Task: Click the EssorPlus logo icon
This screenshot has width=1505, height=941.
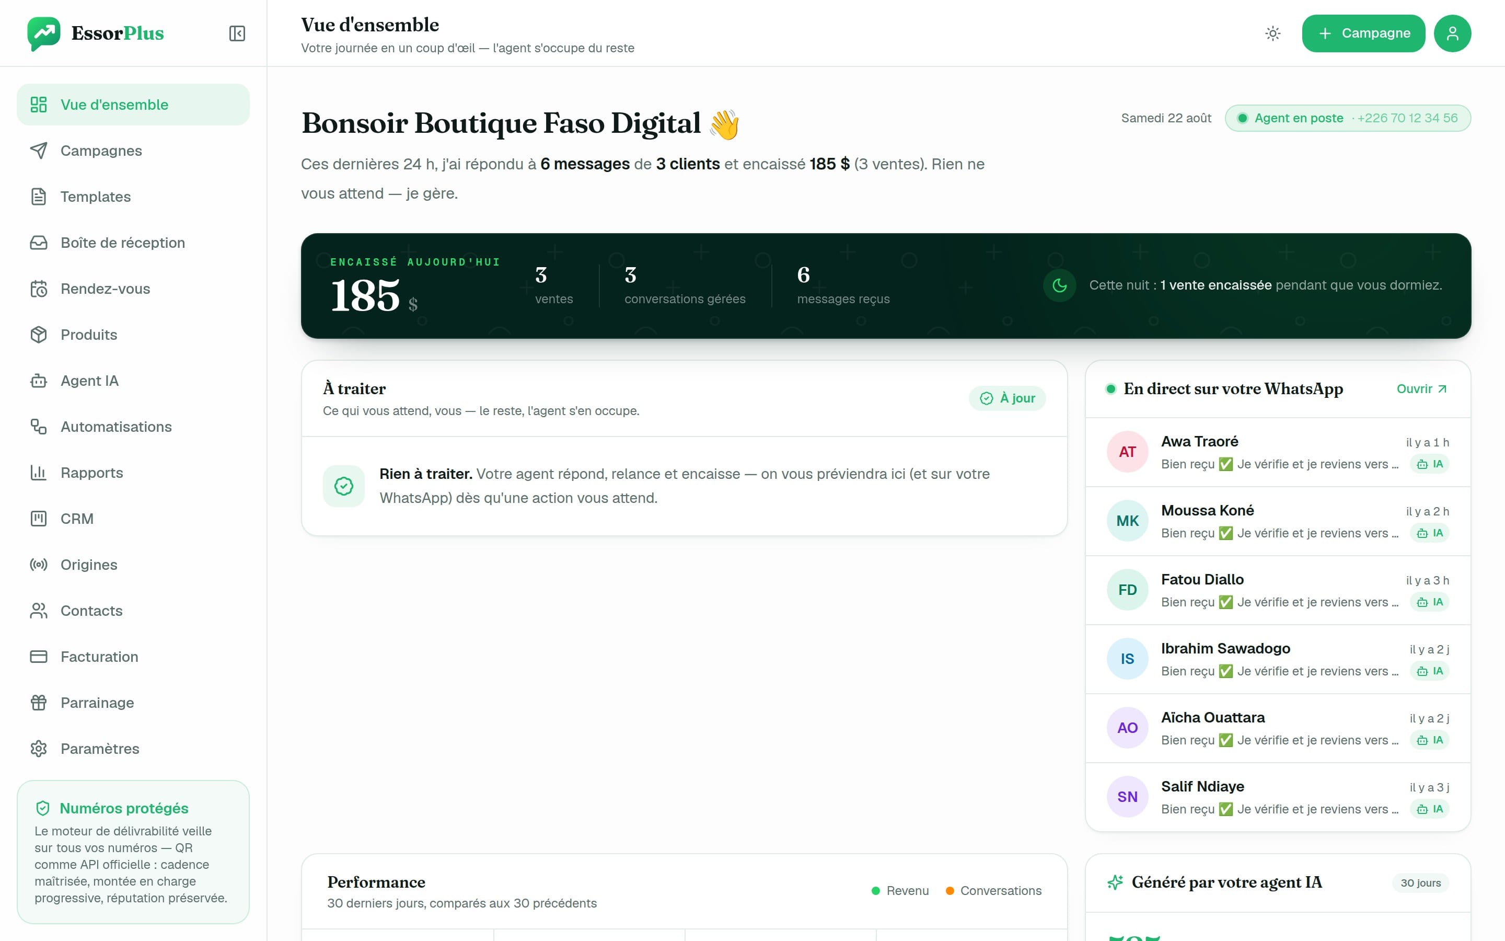Action: (x=43, y=33)
